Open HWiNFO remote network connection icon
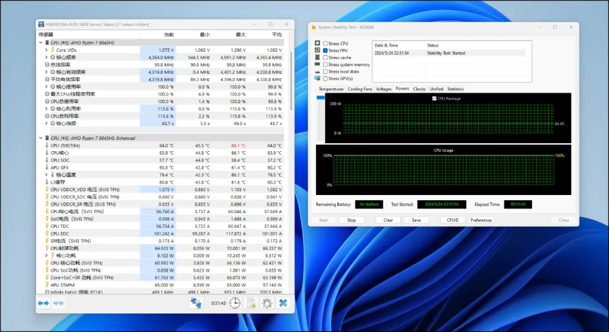The width and height of the screenshot is (609, 332). pyautogui.click(x=196, y=303)
